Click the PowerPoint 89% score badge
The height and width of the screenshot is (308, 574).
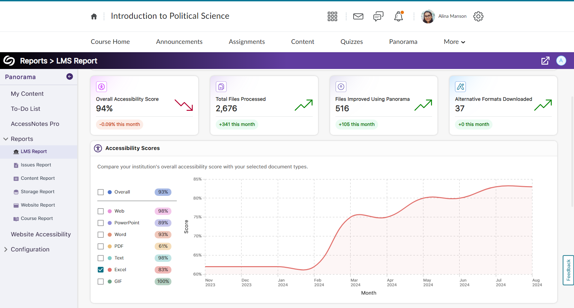click(163, 223)
